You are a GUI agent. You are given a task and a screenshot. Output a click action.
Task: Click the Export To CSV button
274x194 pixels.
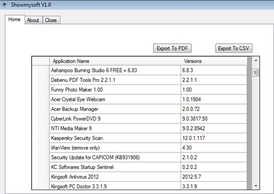[234, 48]
